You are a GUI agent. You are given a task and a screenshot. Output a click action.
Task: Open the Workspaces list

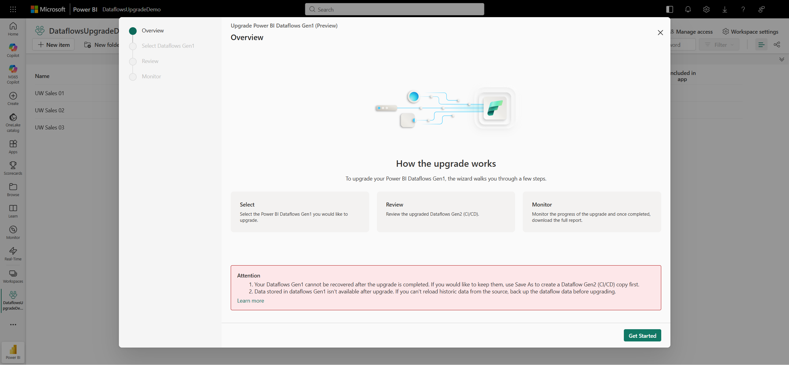coord(13,276)
